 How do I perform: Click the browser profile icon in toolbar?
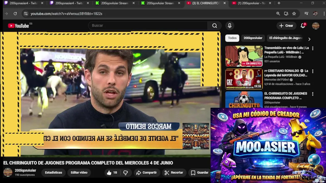click(x=315, y=14)
